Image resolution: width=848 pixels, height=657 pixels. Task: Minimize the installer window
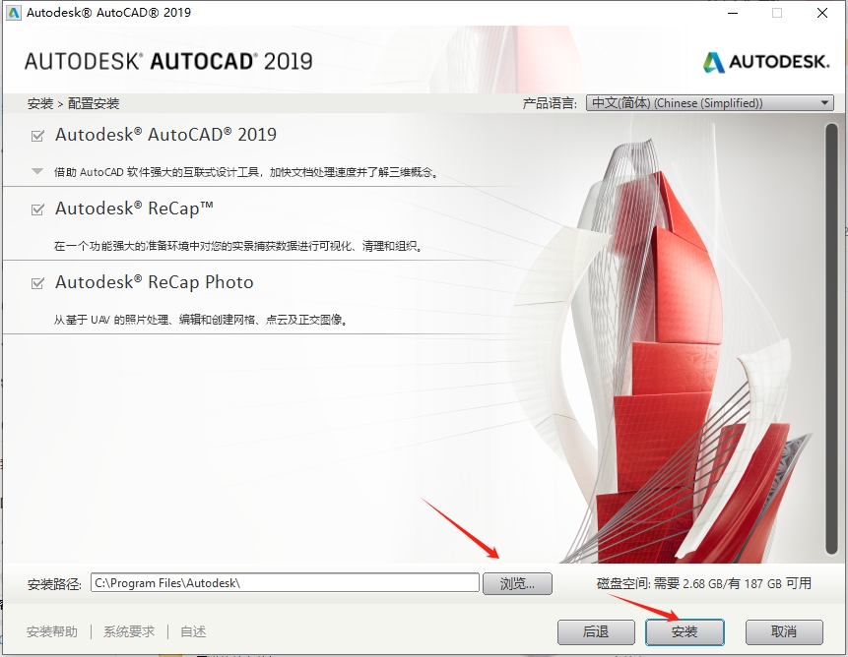(x=732, y=14)
